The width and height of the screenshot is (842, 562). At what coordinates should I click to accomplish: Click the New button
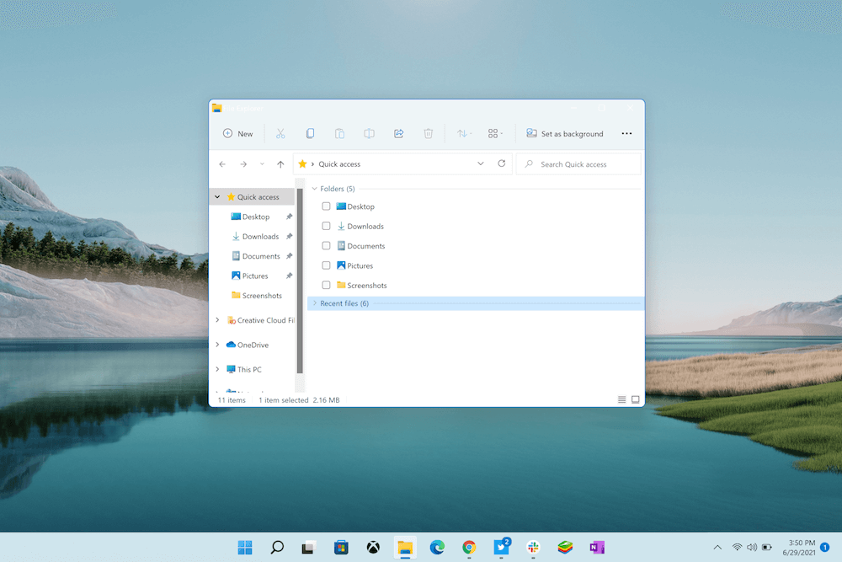click(x=237, y=134)
